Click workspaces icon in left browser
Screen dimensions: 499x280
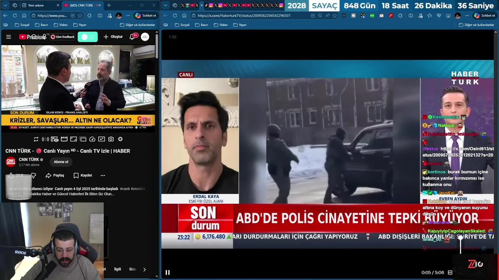click(x=15, y=5)
